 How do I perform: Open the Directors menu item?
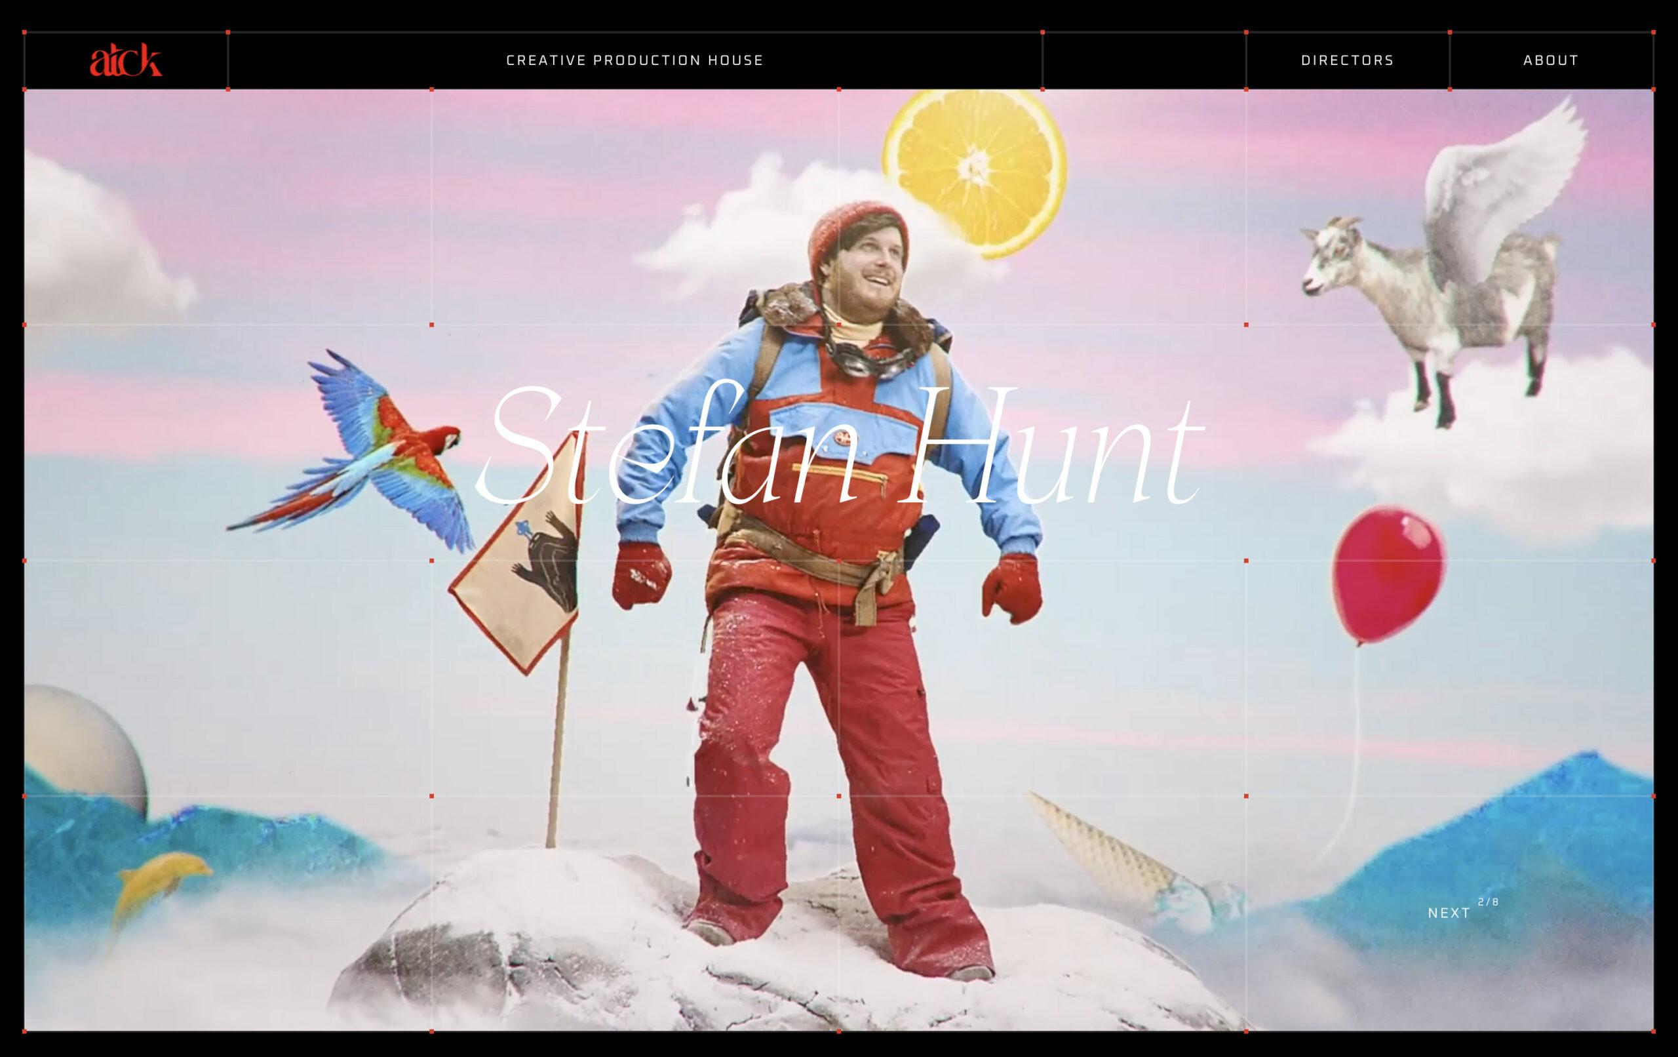point(1348,61)
